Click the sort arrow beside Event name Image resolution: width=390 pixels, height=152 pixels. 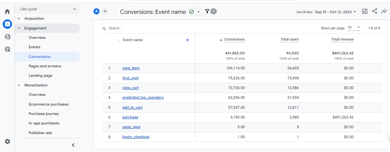pos(119,40)
